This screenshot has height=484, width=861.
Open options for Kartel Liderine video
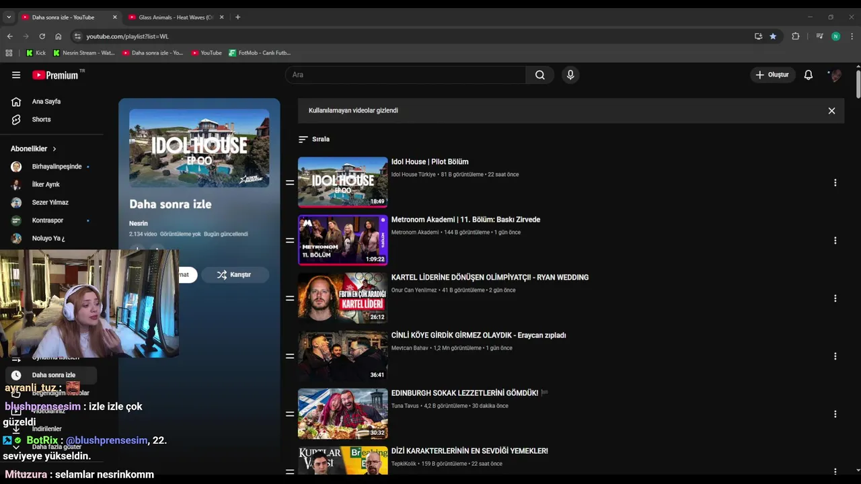835,298
